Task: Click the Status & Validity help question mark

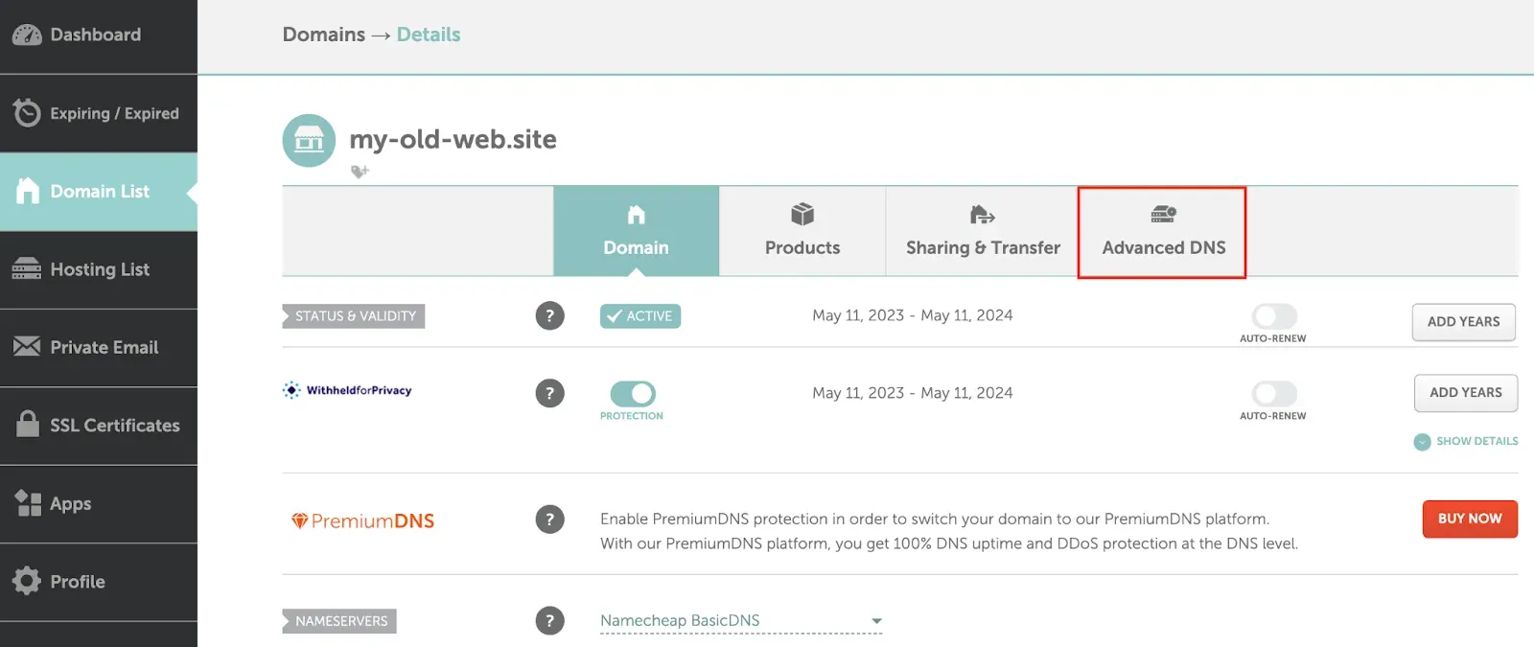Action: (549, 315)
